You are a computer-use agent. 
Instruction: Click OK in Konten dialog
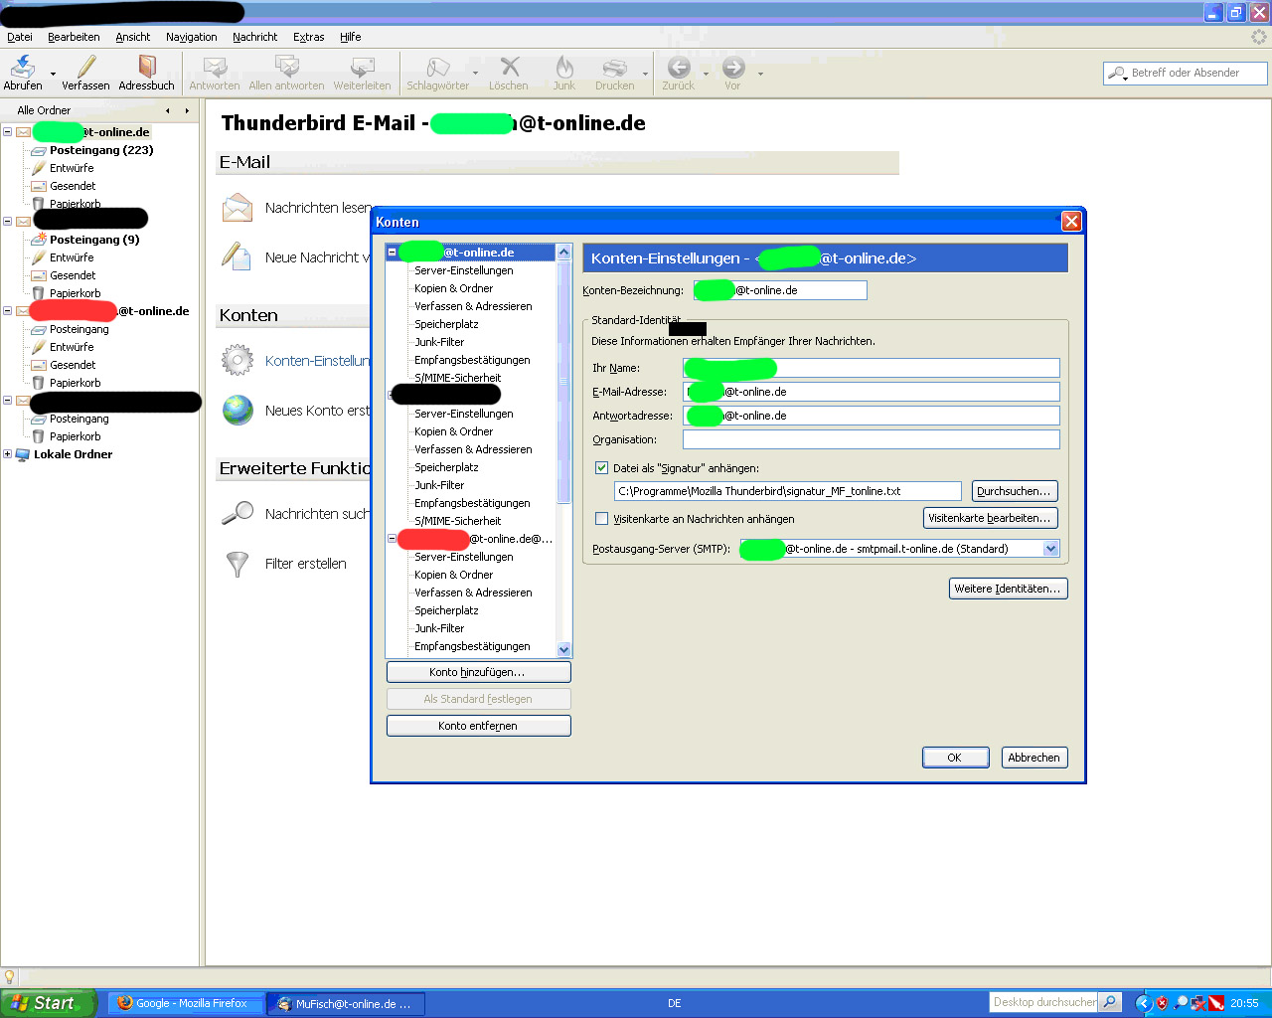955,758
